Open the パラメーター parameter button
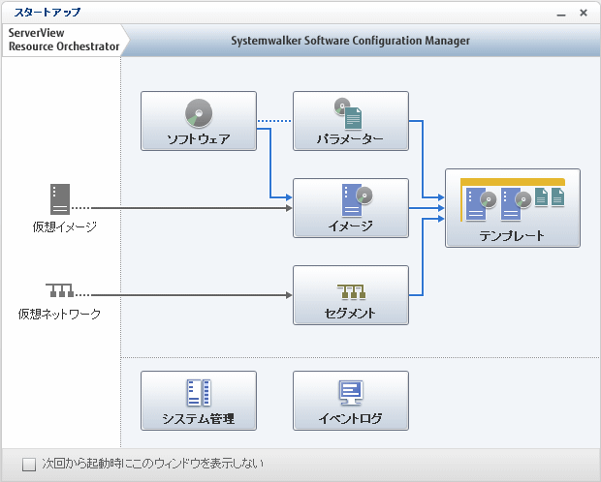The height and width of the screenshot is (482, 601). pos(351,121)
